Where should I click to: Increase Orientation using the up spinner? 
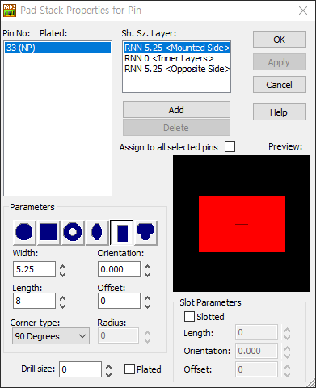pyautogui.click(x=147, y=267)
